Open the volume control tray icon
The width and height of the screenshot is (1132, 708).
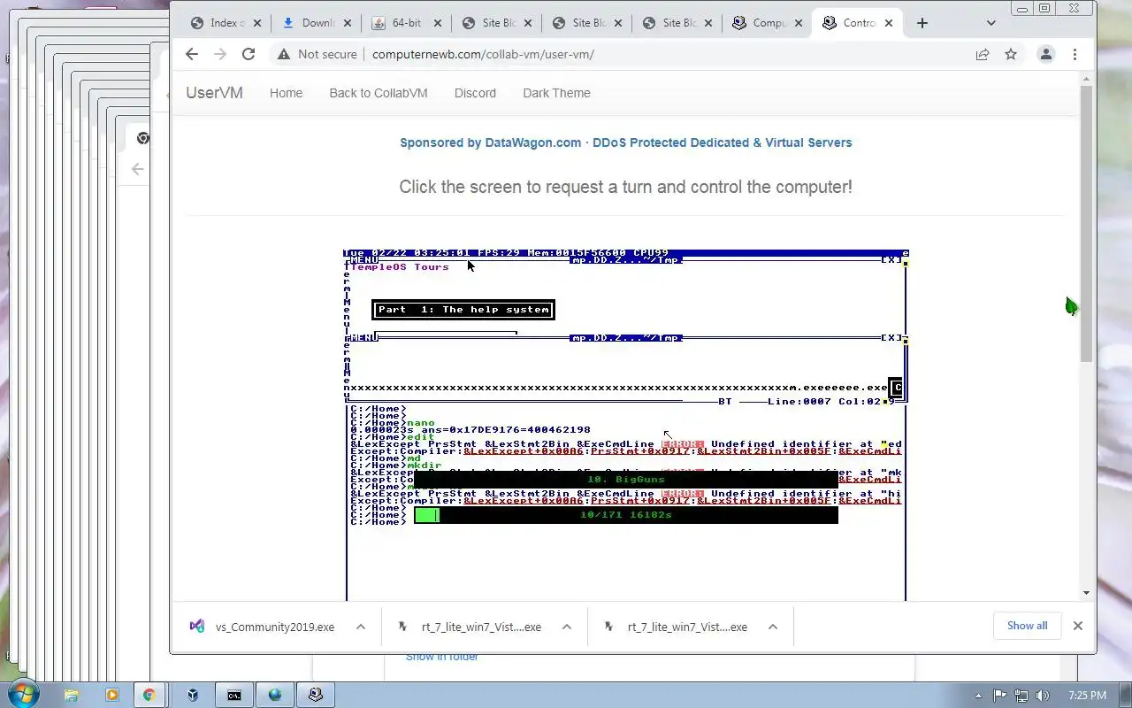click(1043, 696)
